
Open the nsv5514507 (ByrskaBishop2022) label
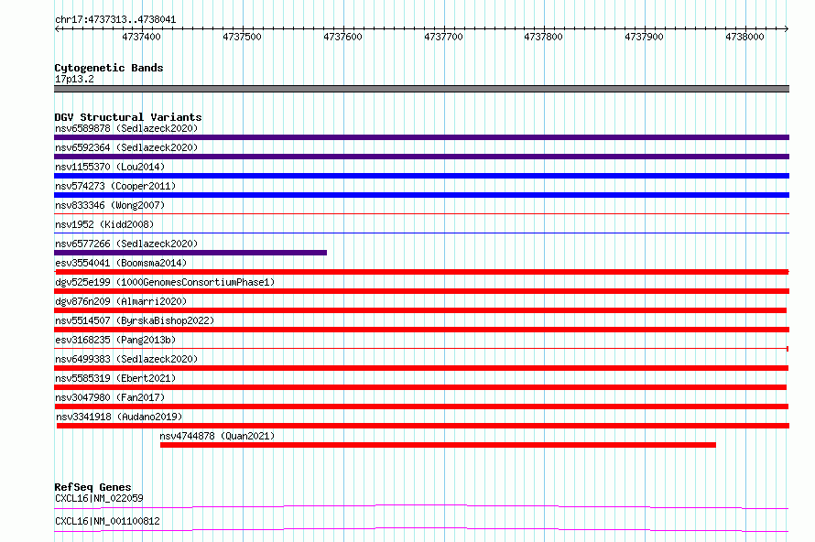click(135, 320)
